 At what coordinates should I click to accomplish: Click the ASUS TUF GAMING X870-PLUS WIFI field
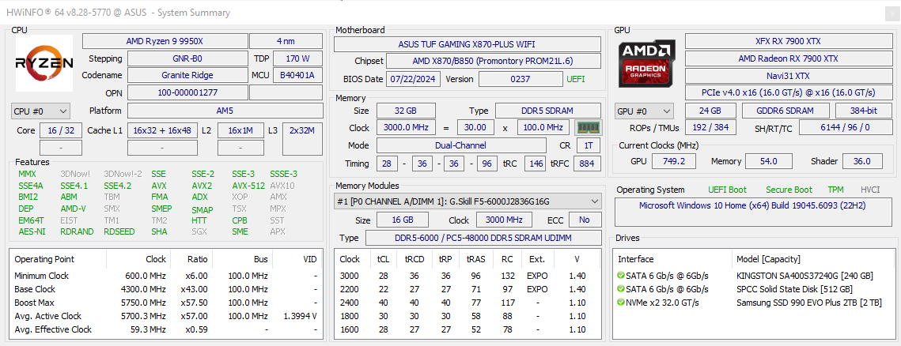(468, 44)
